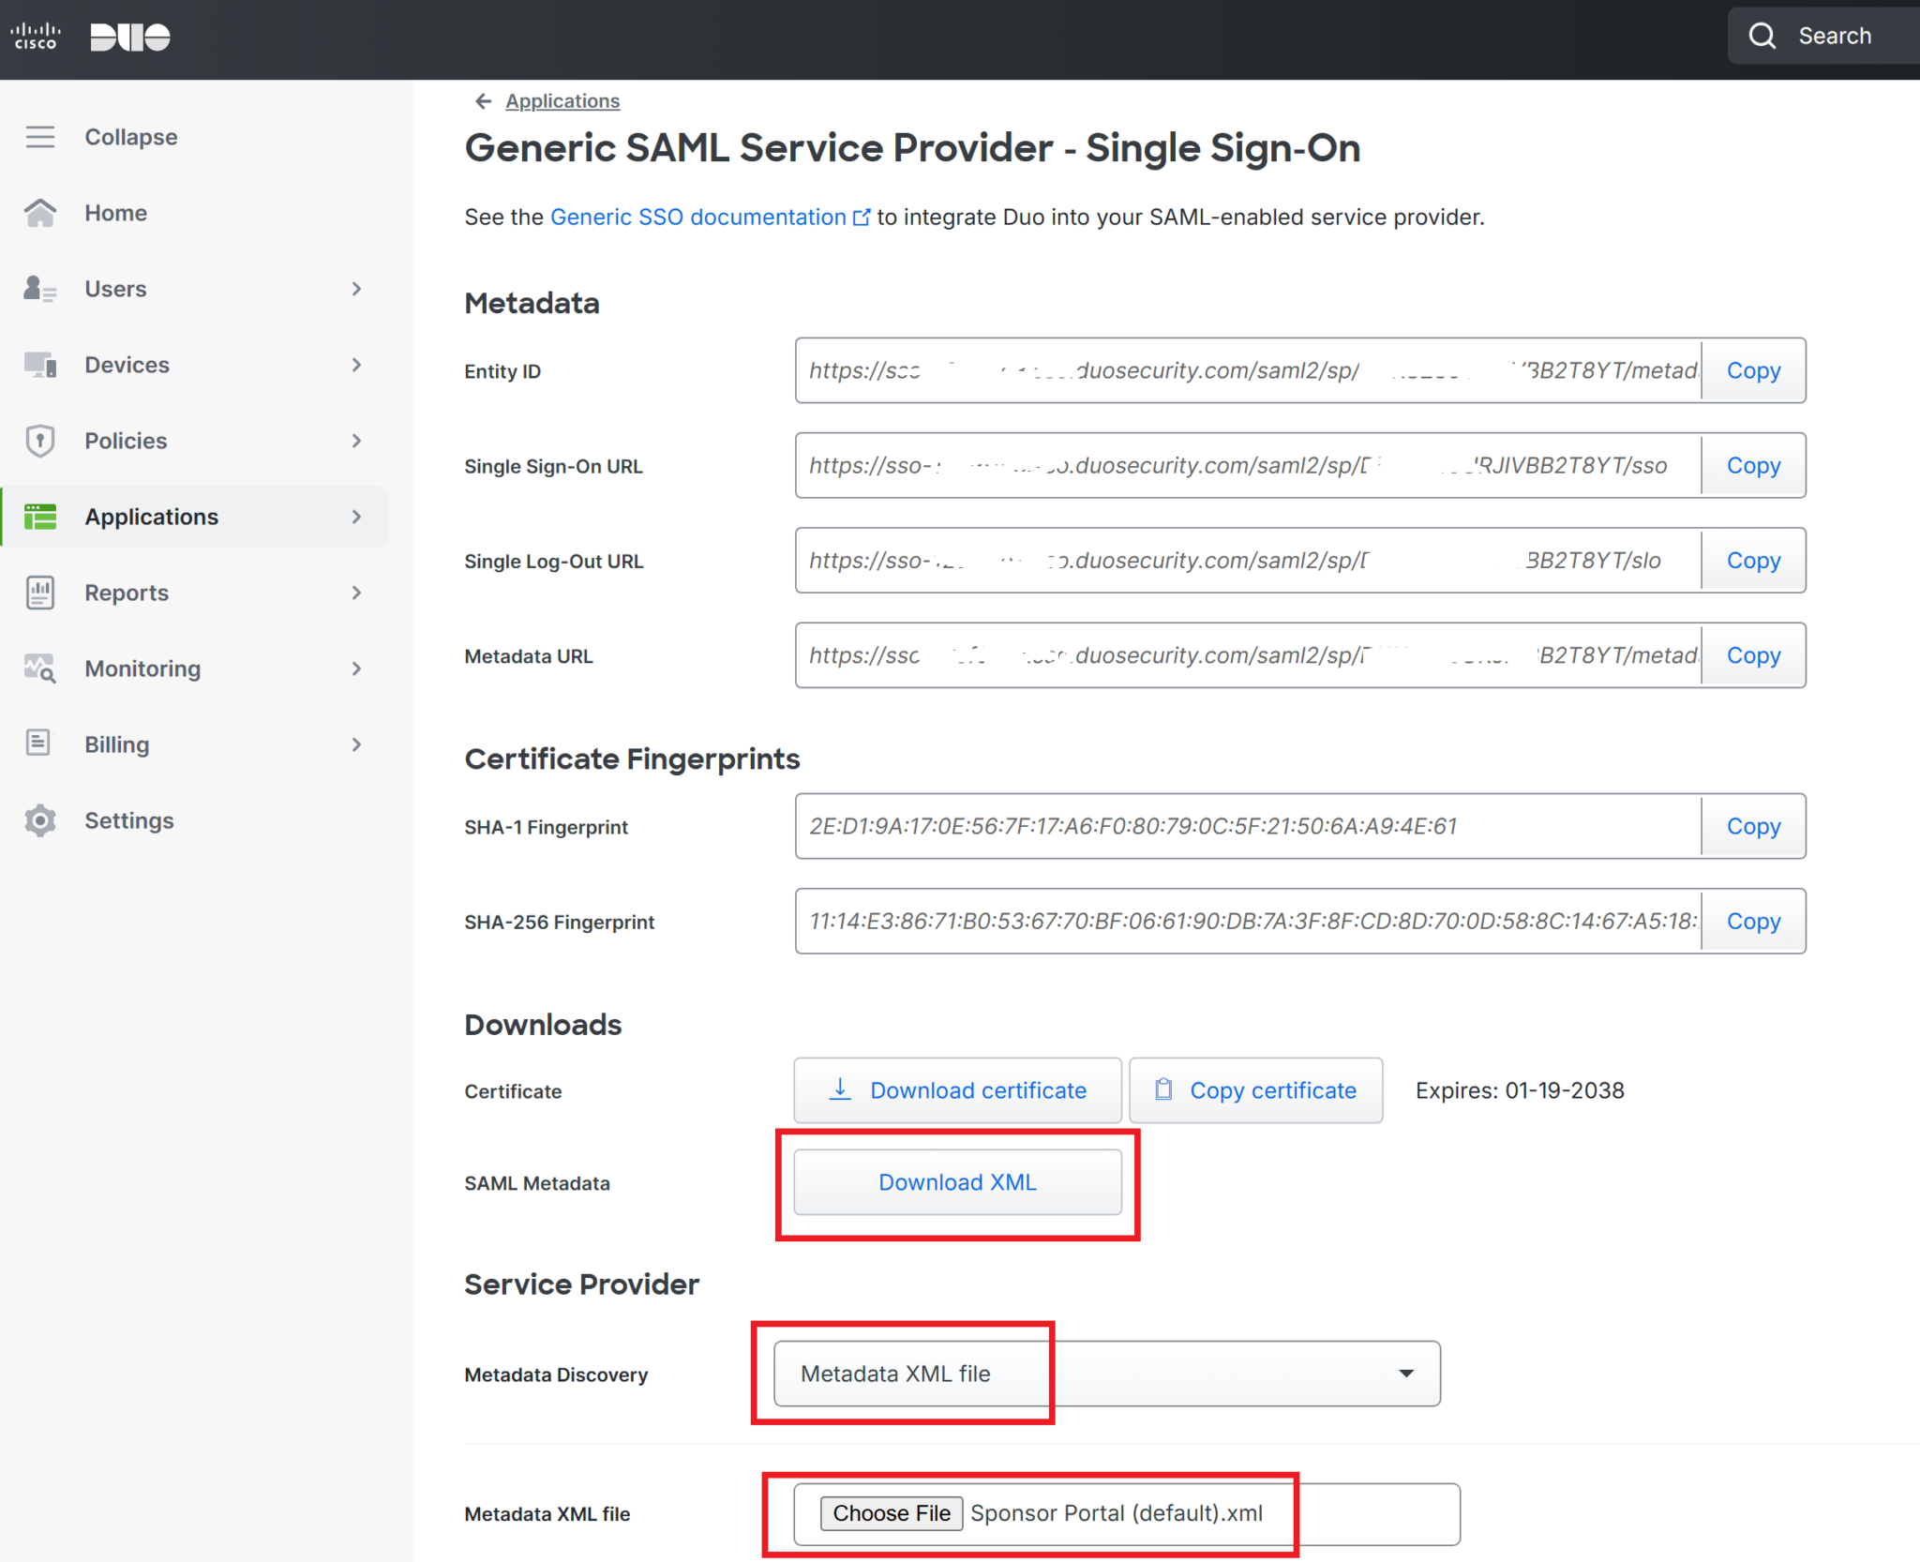
Task: Go back via the Applications breadcrumb link
Action: pyautogui.click(x=562, y=100)
